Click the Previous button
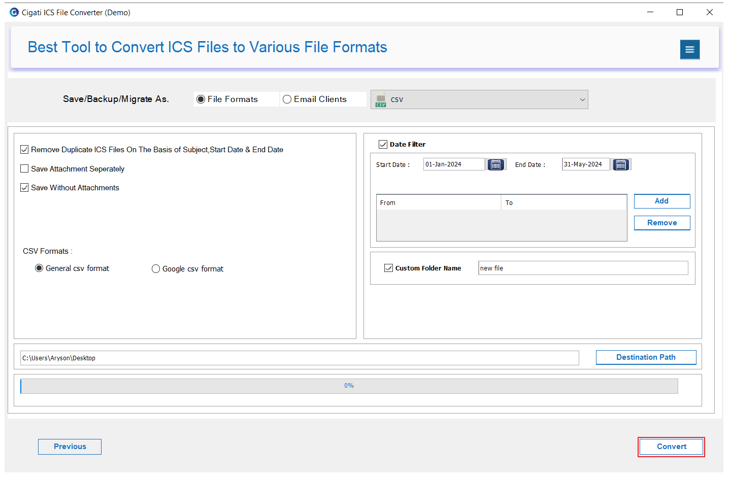This screenshot has height=478, width=730. 70,447
